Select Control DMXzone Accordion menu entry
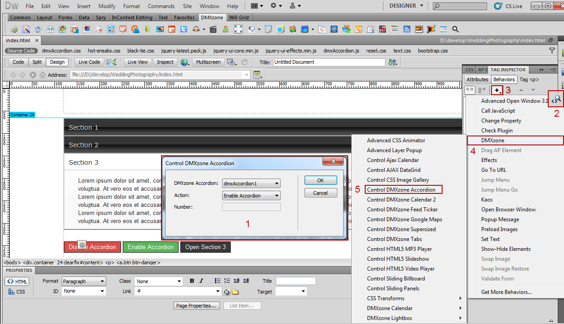Screen dimensions: 564x324 [403, 190]
